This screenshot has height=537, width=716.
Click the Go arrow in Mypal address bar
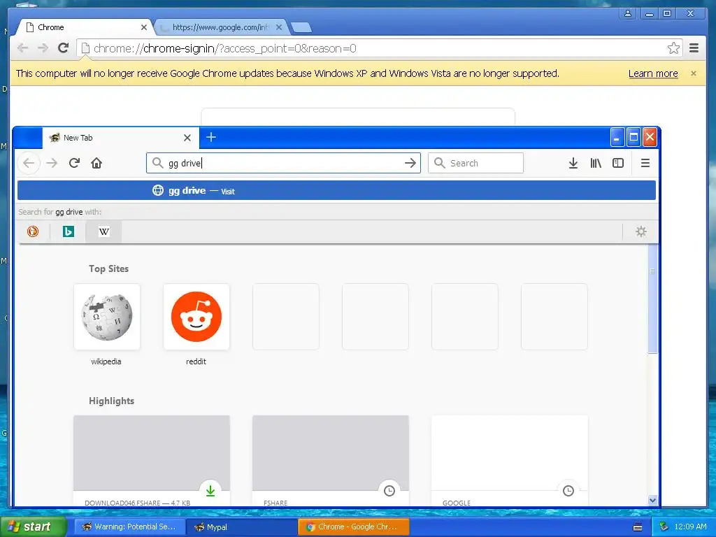tap(410, 163)
